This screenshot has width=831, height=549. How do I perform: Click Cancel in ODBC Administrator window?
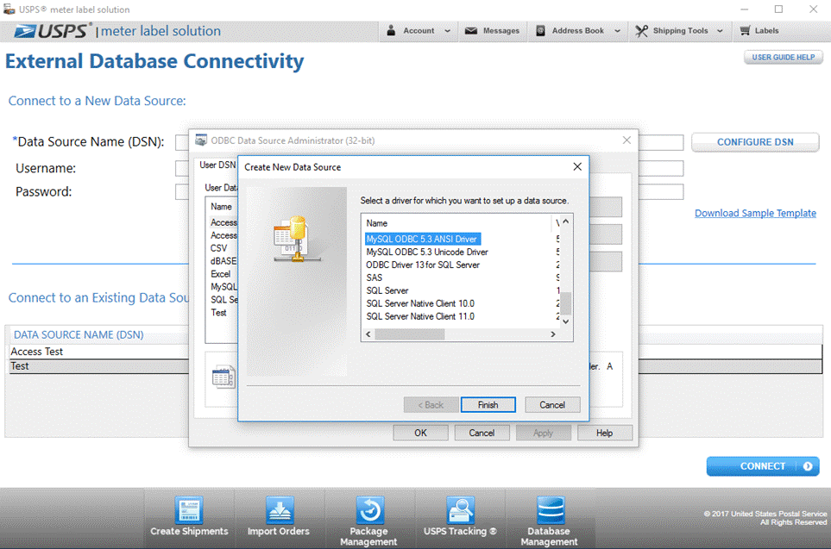click(x=482, y=433)
